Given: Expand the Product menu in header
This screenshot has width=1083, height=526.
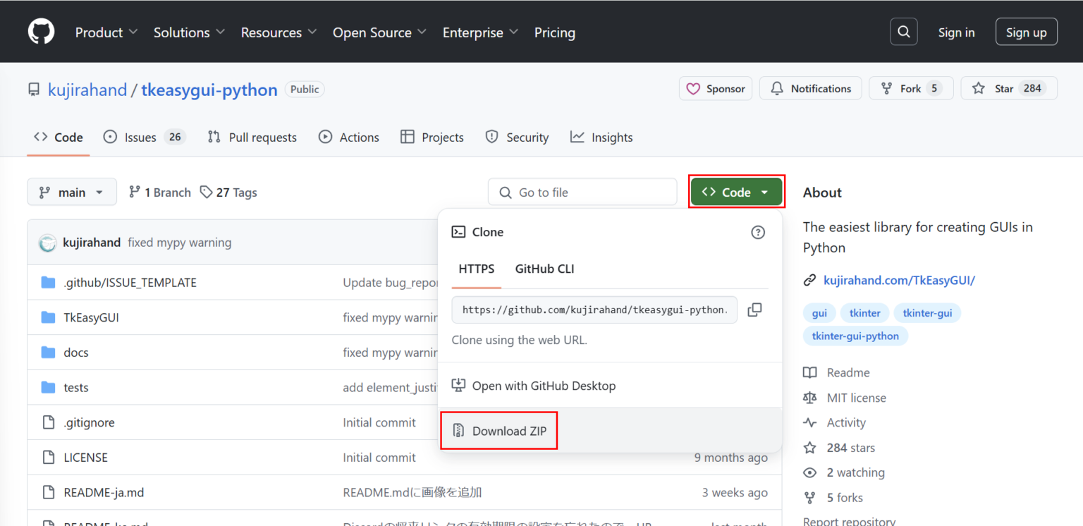Looking at the screenshot, I should coord(106,32).
